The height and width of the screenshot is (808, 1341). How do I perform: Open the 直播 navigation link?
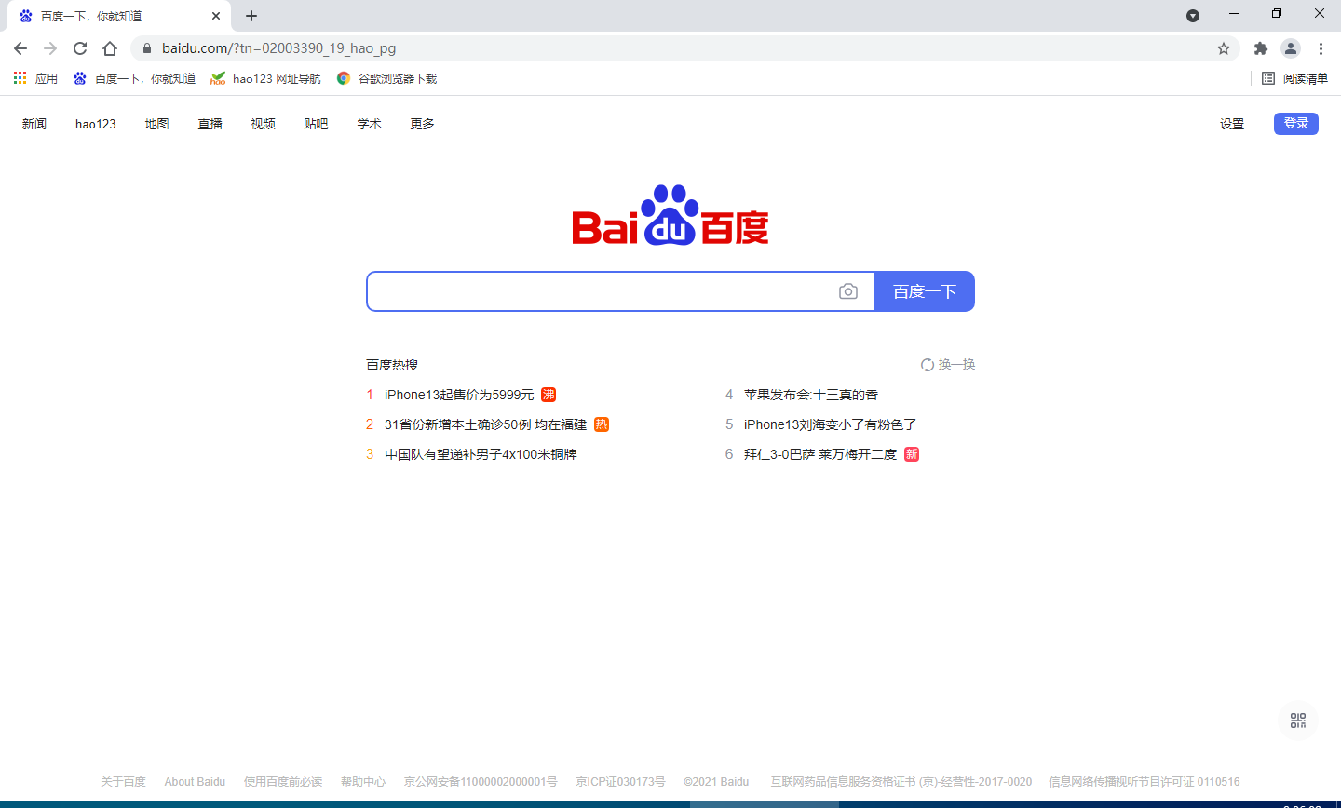pyautogui.click(x=210, y=124)
